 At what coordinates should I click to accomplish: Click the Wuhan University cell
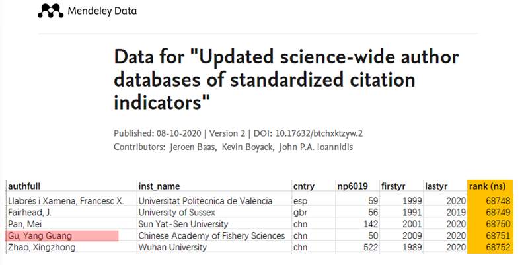(x=172, y=247)
